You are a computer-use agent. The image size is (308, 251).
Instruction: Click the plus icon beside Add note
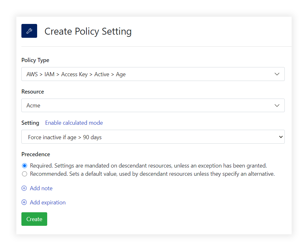point(24,188)
